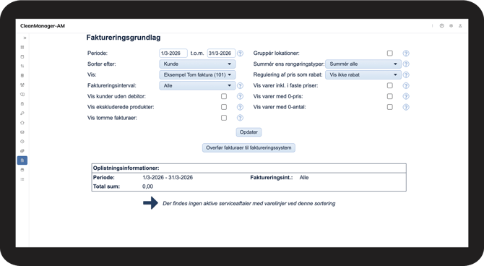The image size is (484, 266).
Task: Open the house sidebar icon
Action: click(x=22, y=123)
